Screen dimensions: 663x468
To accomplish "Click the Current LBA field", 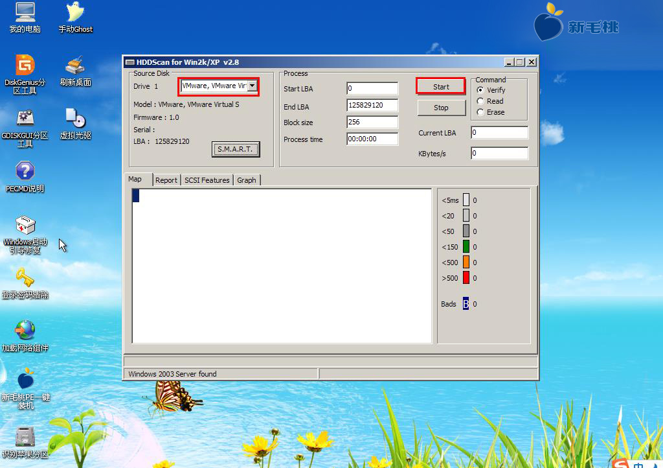I will 499,132.
